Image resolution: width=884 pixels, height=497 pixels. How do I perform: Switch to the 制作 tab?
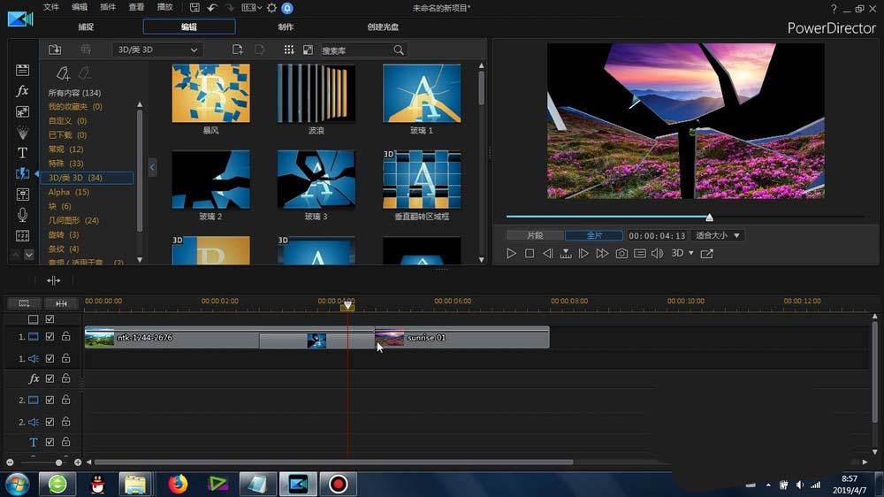tap(286, 27)
